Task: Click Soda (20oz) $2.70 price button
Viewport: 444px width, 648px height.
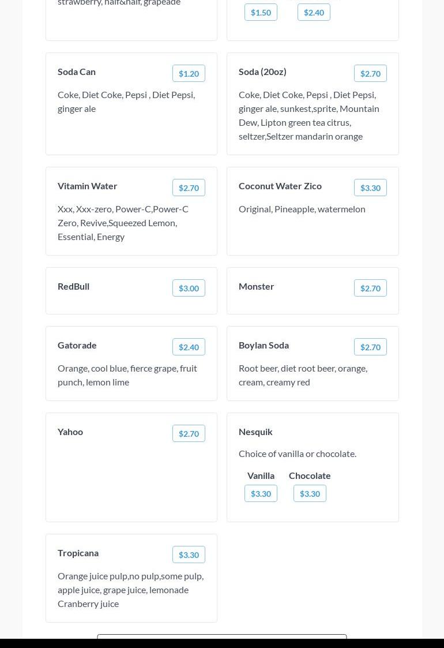Action: (370, 73)
